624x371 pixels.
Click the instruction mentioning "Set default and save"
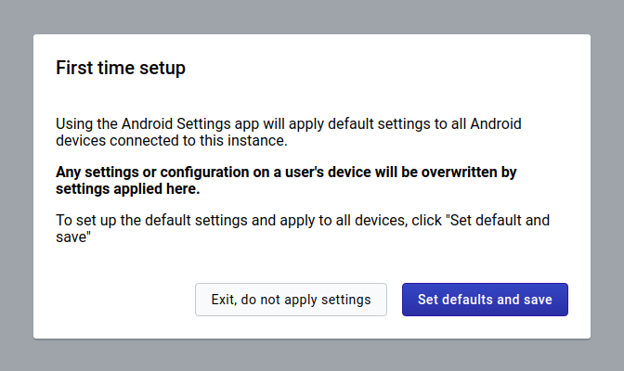tap(303, 228)
